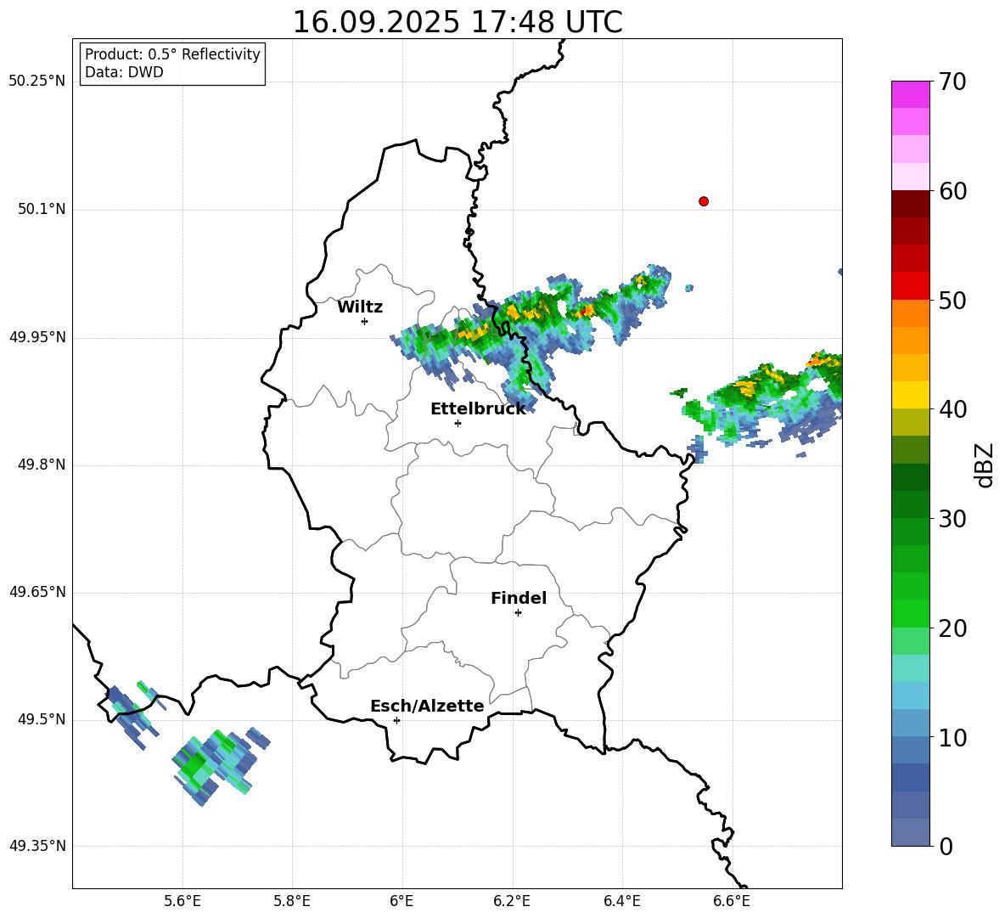The width and height of the screenshot is (1005, 918).
Task: Click the 49.5°N latitude label
Action: pyautogui.click(x=42, y=719)
